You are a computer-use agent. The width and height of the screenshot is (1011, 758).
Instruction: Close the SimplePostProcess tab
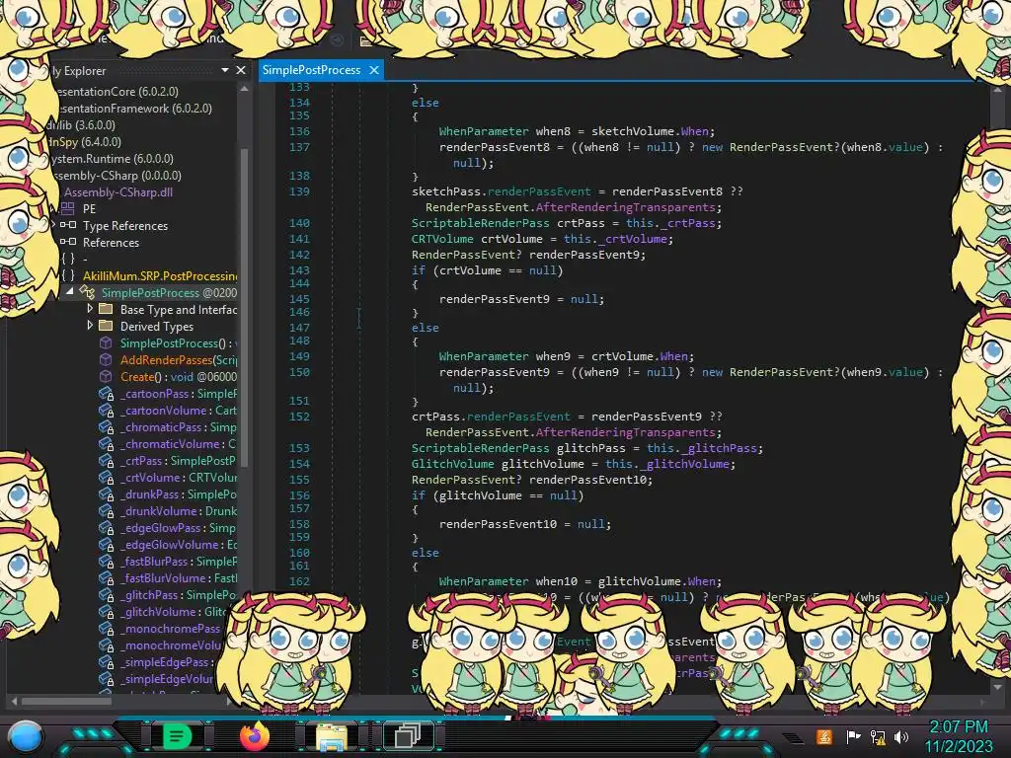click(374, 70)
